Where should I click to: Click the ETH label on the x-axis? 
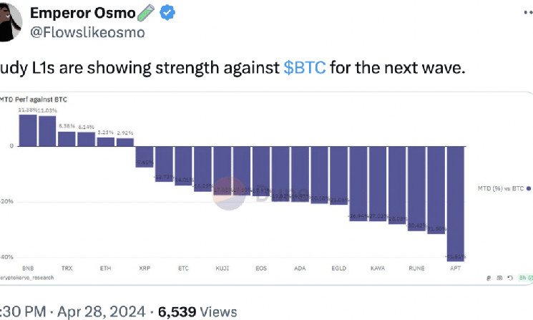pos(105,268)
